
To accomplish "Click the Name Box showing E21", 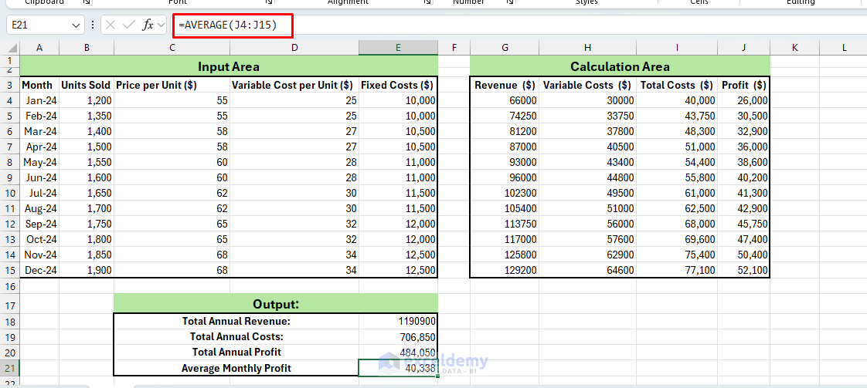I will tap(38, 25).
